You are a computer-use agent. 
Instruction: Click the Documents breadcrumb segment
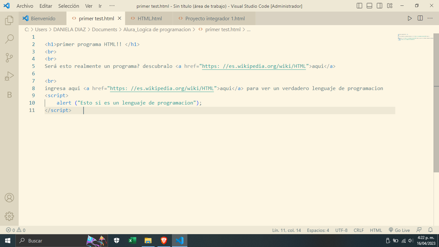(104, 29)
